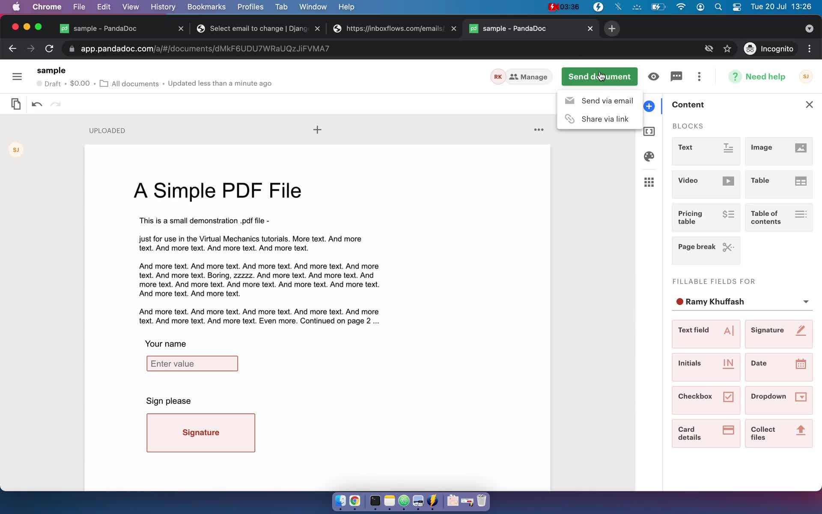
Task: Click the color palette sidebar icon
Action: (x=649, y=156)
